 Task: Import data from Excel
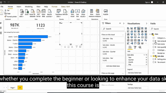pos(27,12)
